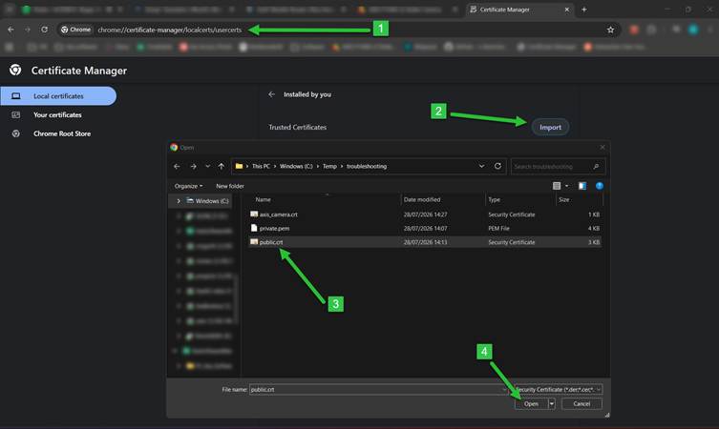
Task: Reload the Certificate Manager page
Action: pos(45,30)
